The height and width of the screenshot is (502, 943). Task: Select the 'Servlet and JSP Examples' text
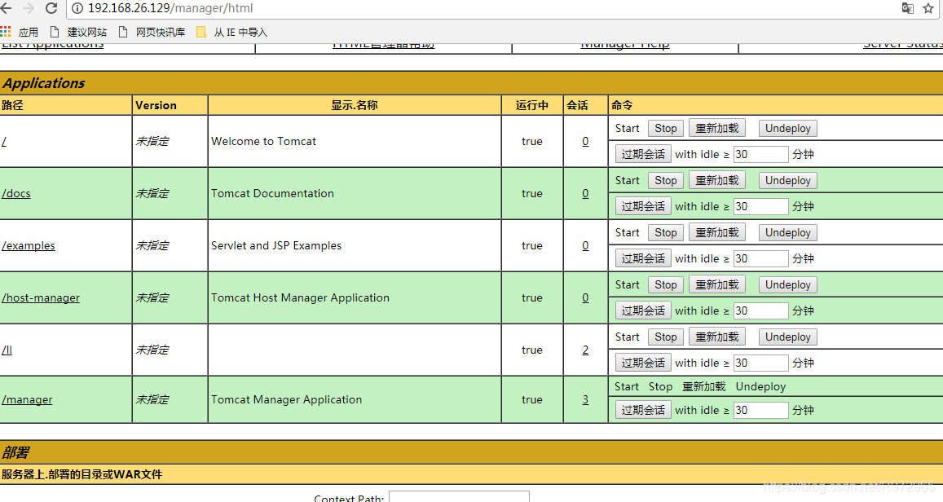(276, 246)
